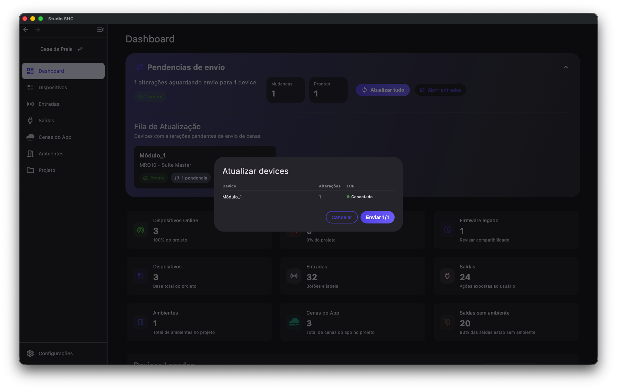Click the Revisar compatibilidade text

click(x=484, y=240)
